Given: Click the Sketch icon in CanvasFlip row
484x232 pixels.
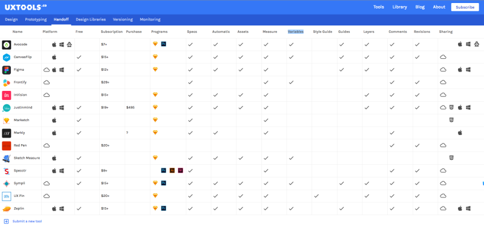Looking at the screenshot, I should 155,57.
